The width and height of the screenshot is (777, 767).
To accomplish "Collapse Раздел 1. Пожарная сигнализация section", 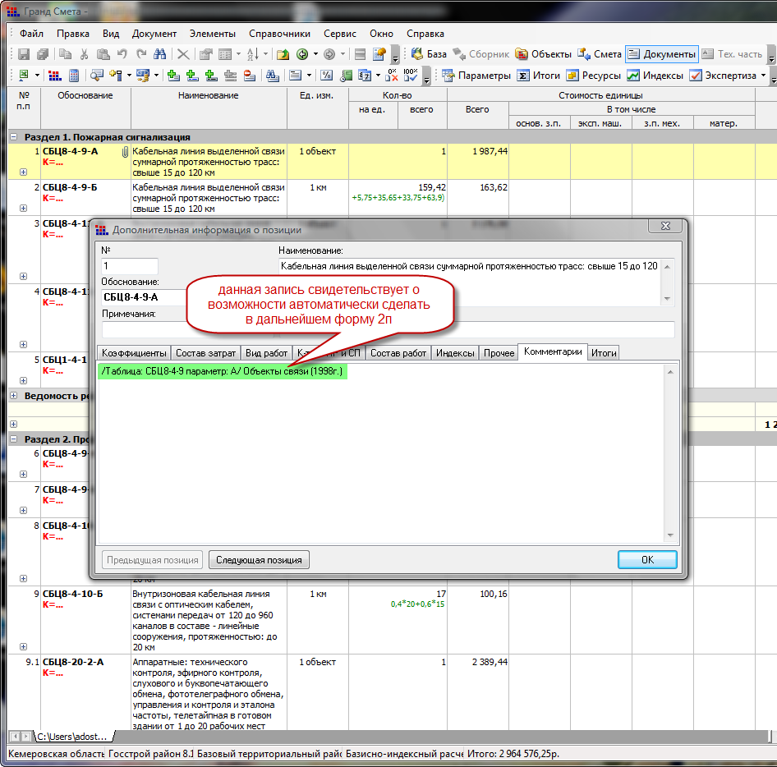I will coord(14,137).
